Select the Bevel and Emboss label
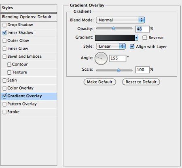Image resolution: width=182 pixels, height=168 pixels. pyautogui.click(x=24, y=57)
